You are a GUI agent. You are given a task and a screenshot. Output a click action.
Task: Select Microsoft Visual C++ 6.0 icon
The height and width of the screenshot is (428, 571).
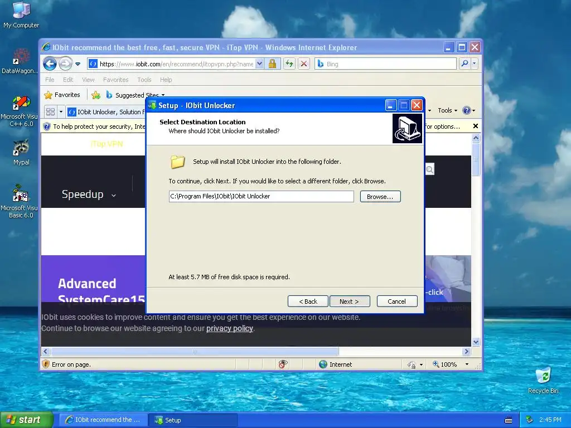[20, 111]
